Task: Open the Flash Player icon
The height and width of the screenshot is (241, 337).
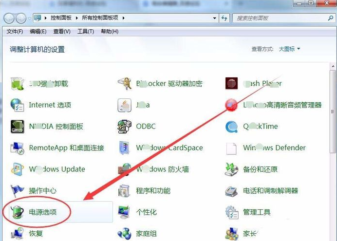Action: click(x=231, y=83)
